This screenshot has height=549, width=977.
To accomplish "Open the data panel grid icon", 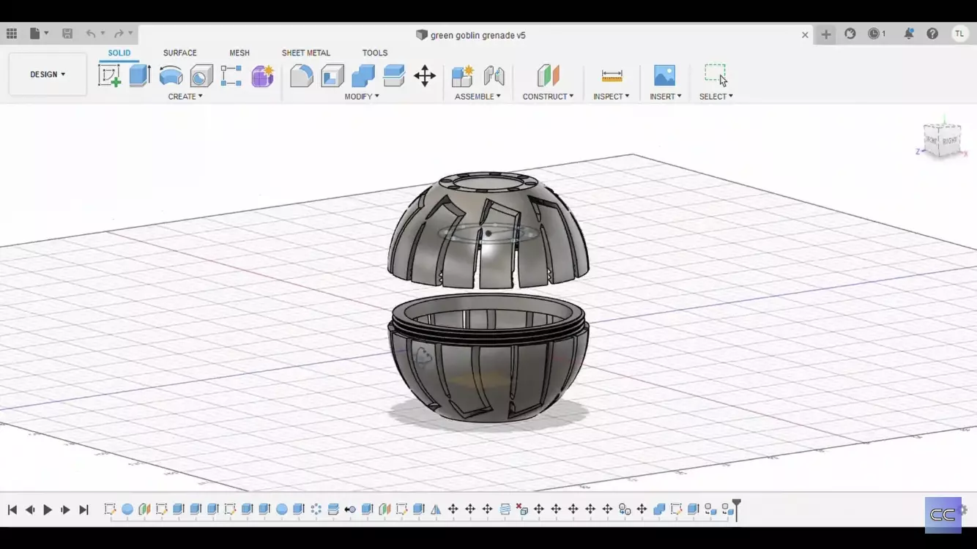I will click(12, 34).
